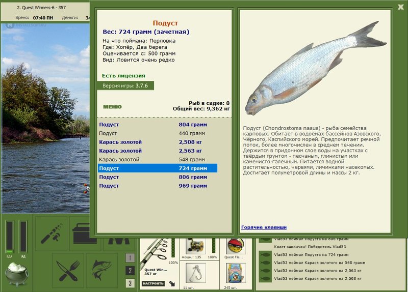Viewport: 408px width, 292px height.
Task: Switch to tackle slot 3
Action: tap(130, 283)
